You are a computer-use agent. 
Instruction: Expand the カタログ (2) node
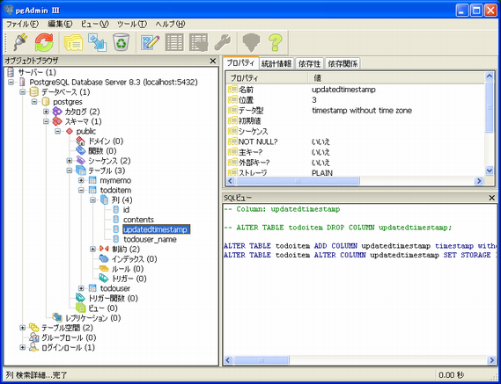(x=46, y=112)
